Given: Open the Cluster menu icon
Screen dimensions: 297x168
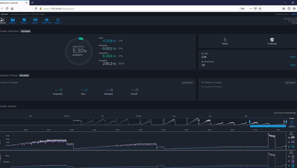Looking at the screenshot, I should 36,20.
